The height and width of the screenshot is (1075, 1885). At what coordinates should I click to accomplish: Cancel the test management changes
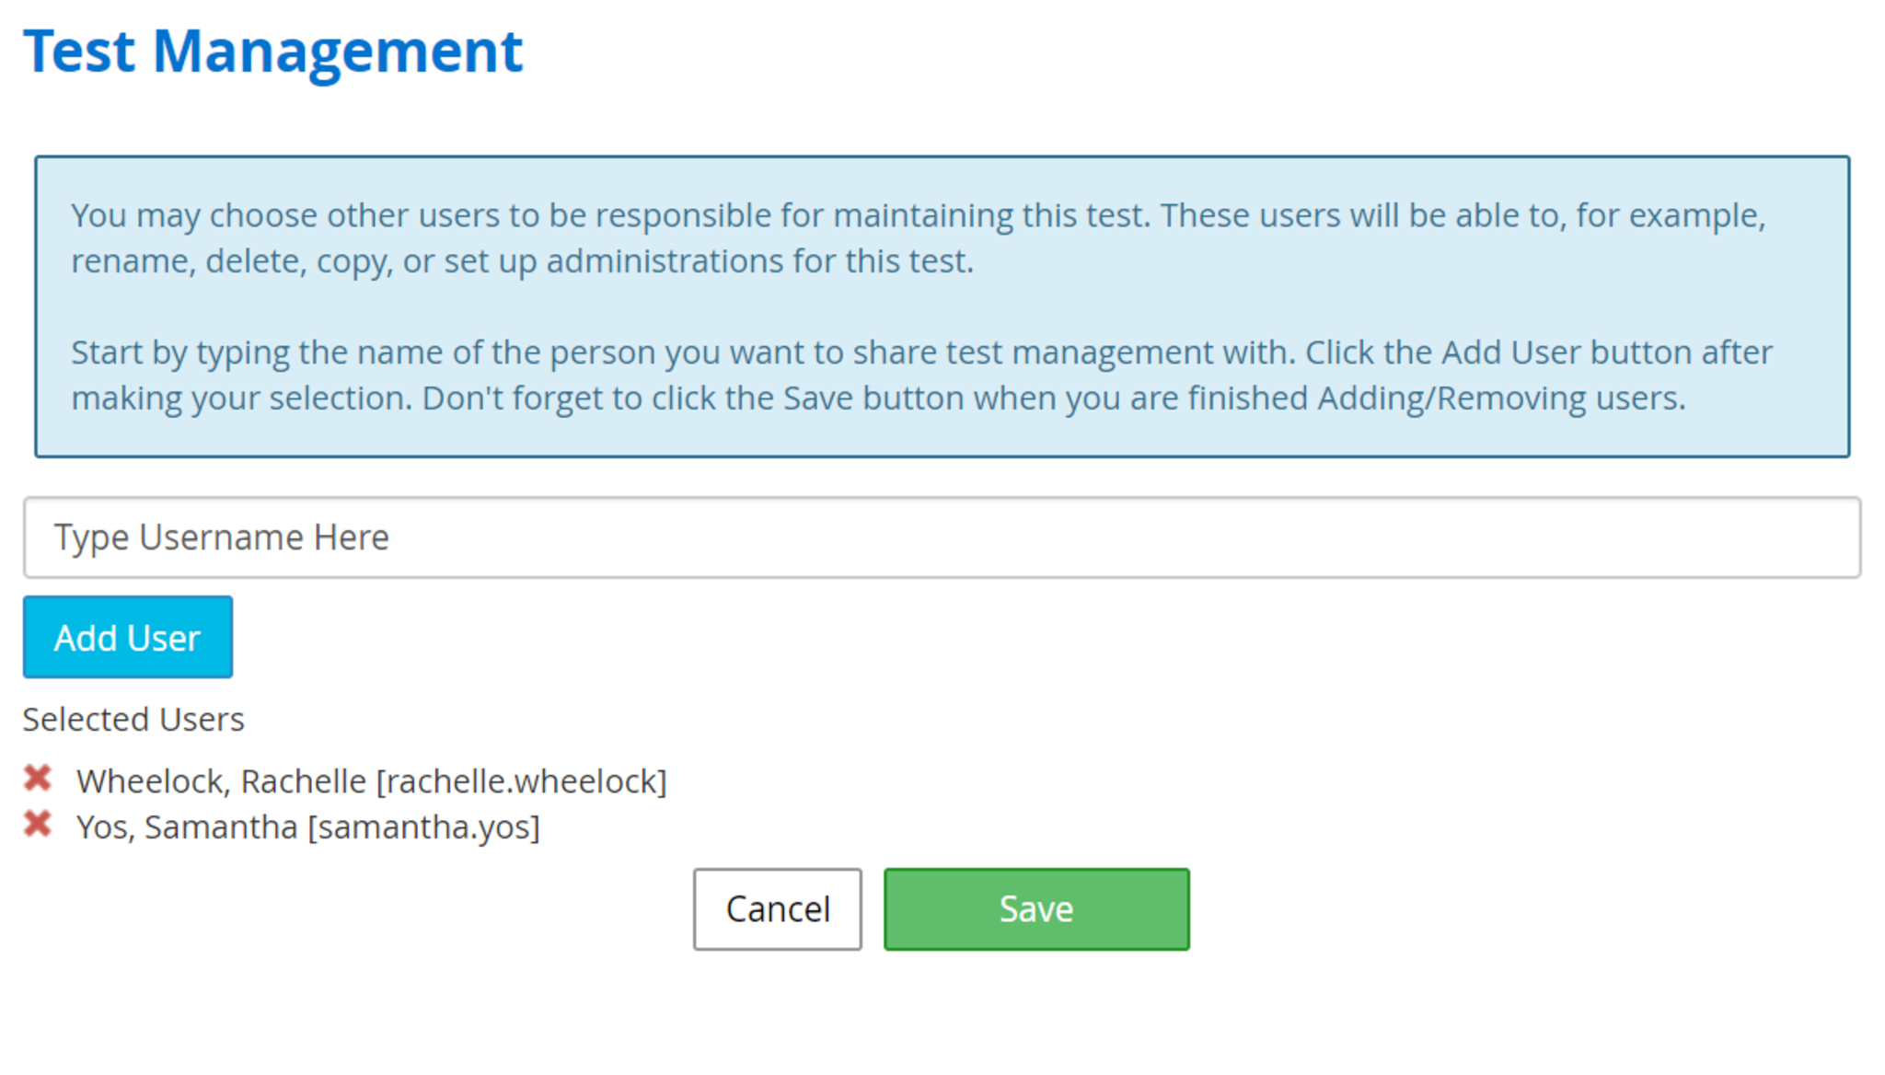pos(777,909)
